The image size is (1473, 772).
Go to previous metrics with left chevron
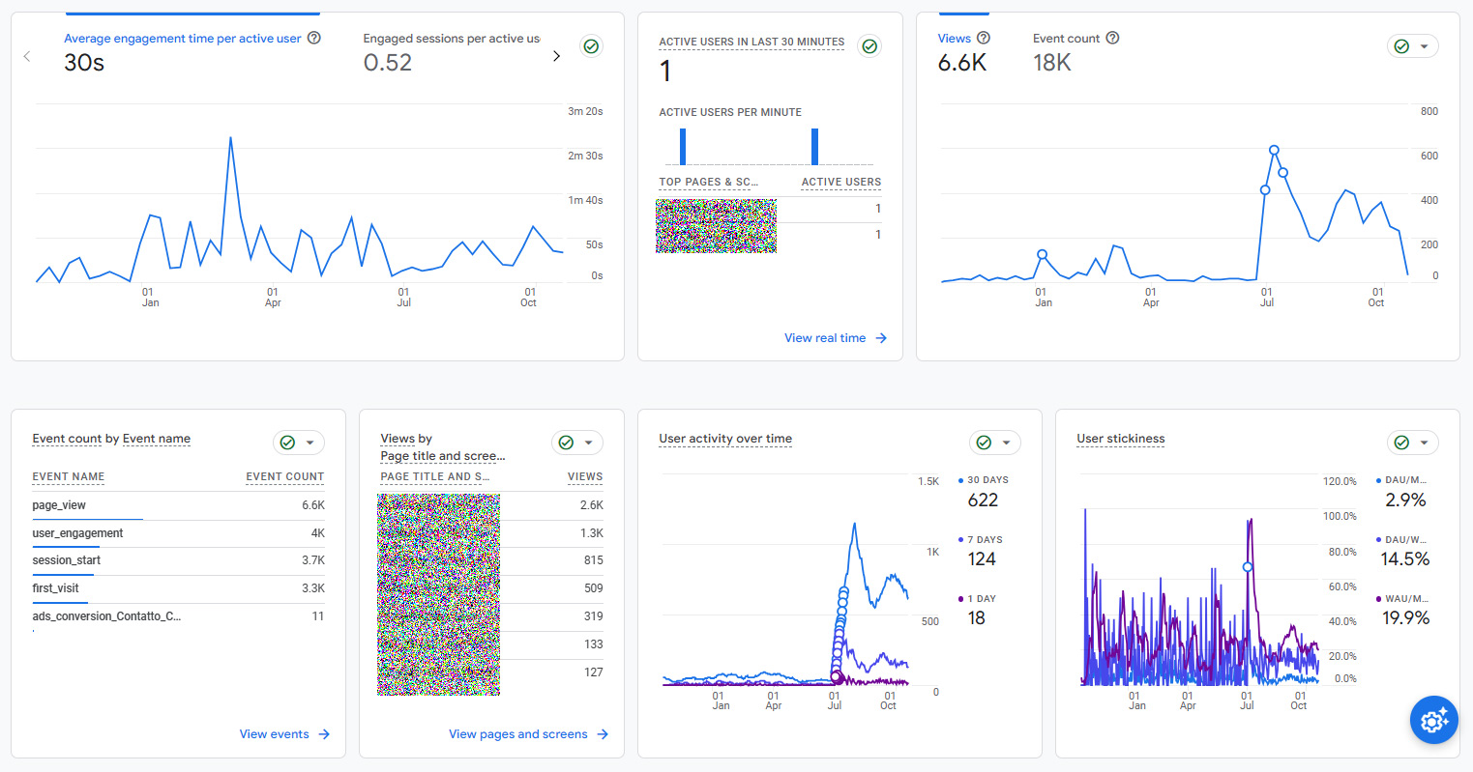pos(27,56)
